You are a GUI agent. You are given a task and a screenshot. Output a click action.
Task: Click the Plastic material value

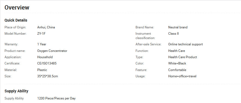(x=42, y=70)
